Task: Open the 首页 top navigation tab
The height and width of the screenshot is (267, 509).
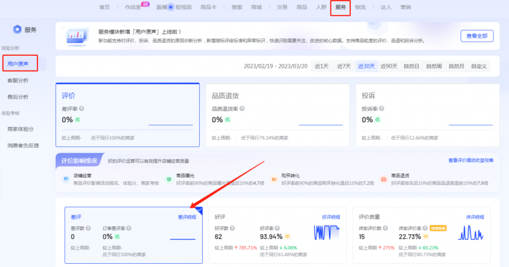Action: tap(105, 7)
